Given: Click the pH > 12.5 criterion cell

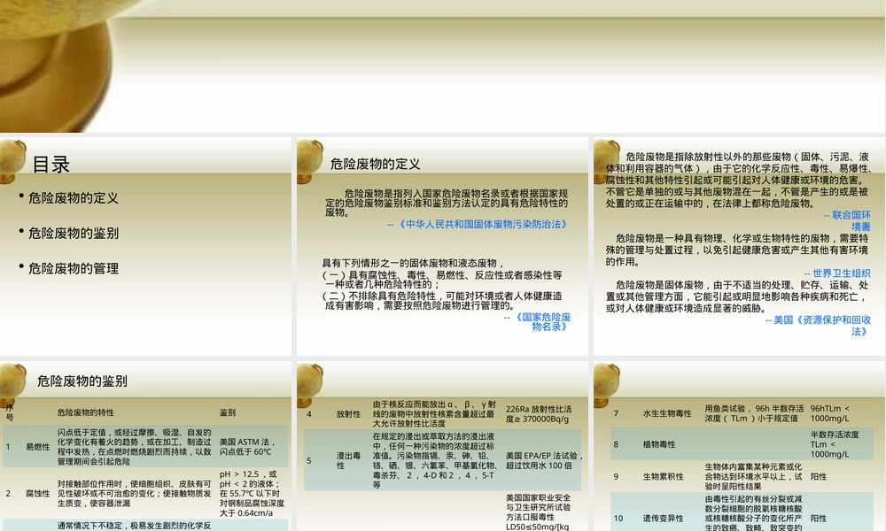Looking at the screenshot, I should (x=252, y=494).
